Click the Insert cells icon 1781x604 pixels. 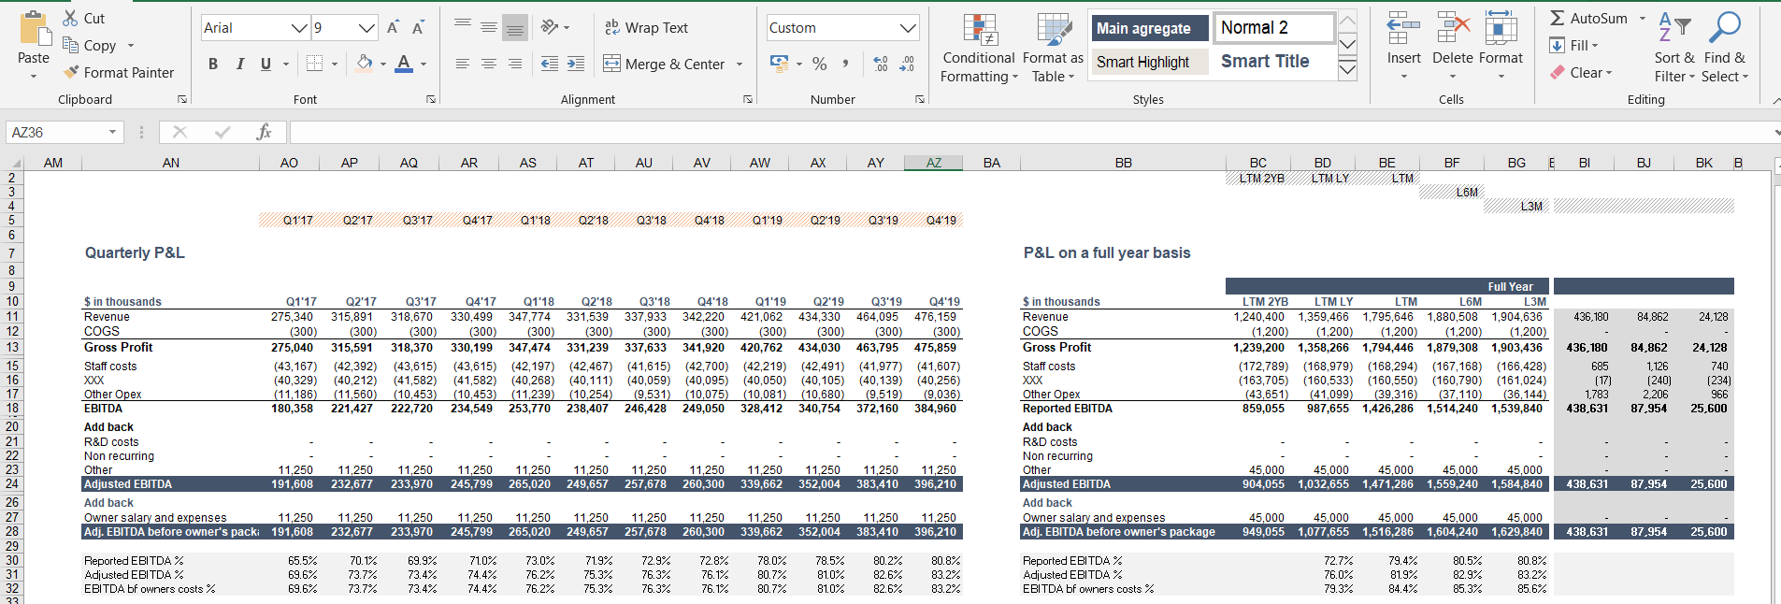(x=1403, y=29)
